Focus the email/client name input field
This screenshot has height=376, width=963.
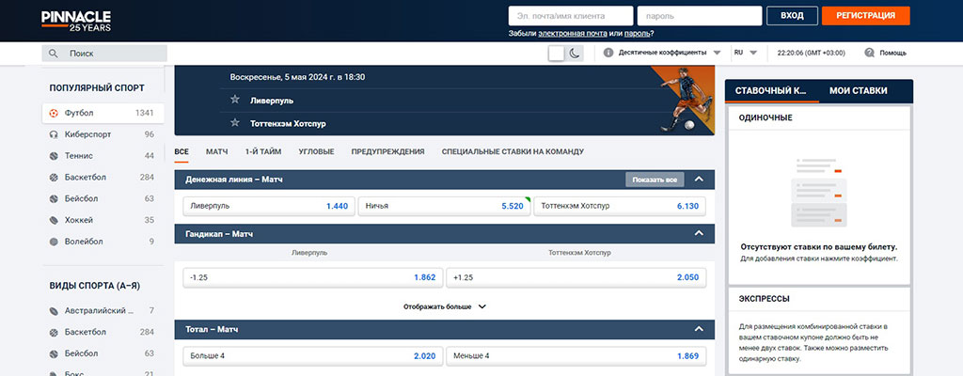(x=571, y=15)
